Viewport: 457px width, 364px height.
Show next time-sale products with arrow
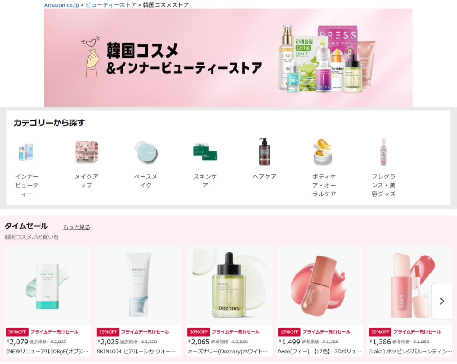442,301
